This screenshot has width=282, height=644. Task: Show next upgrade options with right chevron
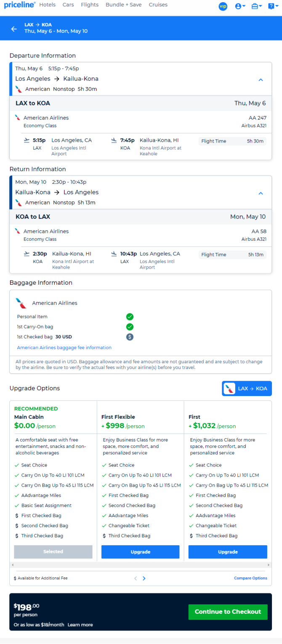pyautogui.click(x=144, y=578)
